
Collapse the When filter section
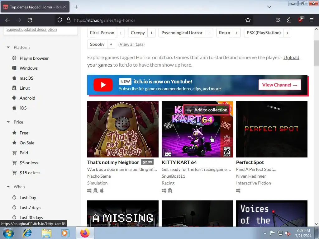[8, 187]
